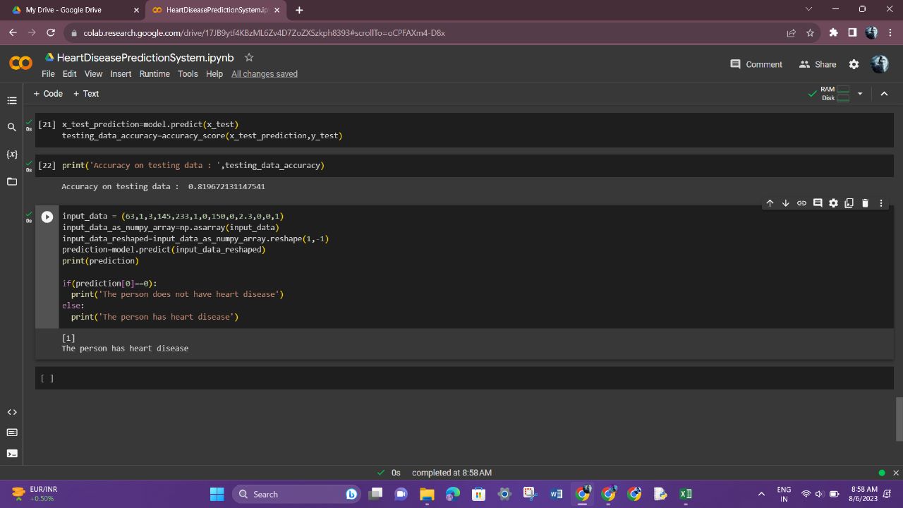
Task: Open the File menu
Action: tap(48, 74)
